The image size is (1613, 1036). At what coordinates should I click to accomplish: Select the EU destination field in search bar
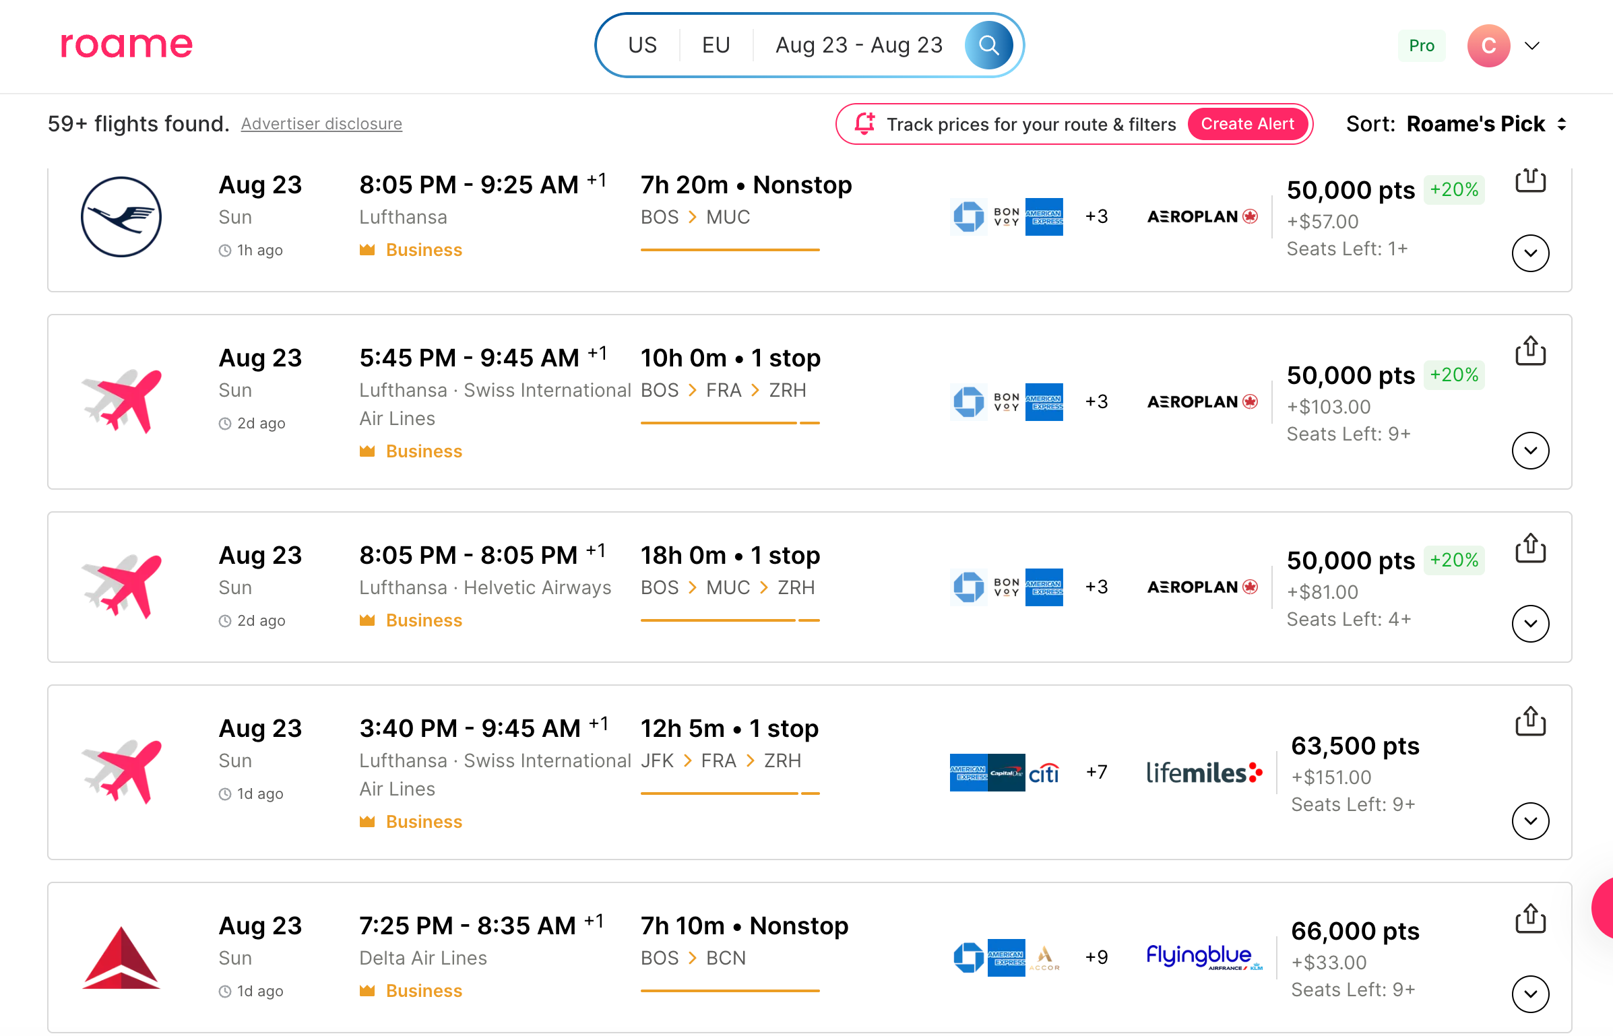(x=716, y=45)
